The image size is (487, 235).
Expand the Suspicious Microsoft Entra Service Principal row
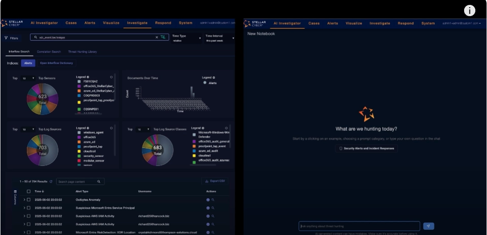coord(24,208)
